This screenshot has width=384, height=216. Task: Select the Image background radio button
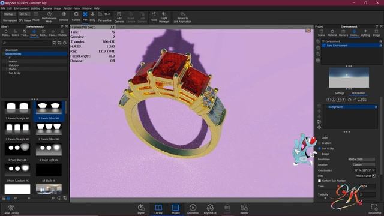point(319,154)
